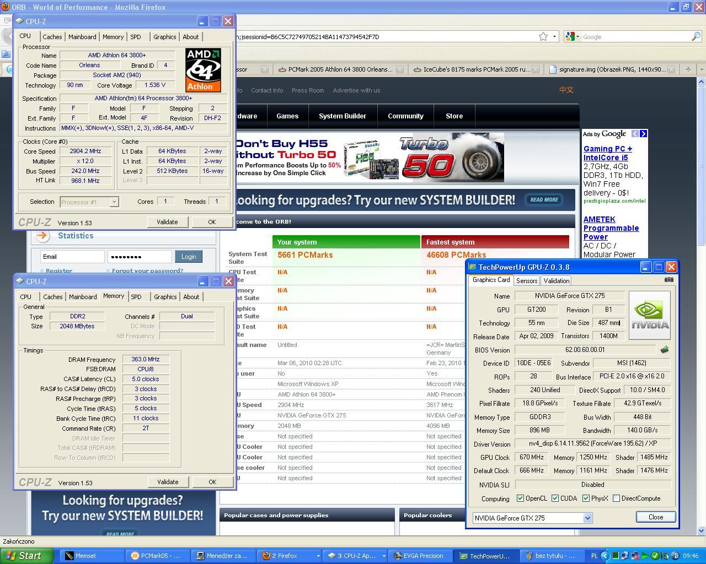Open the System Builder menu item
The image size is (706, 564).
tap(342, 116)
